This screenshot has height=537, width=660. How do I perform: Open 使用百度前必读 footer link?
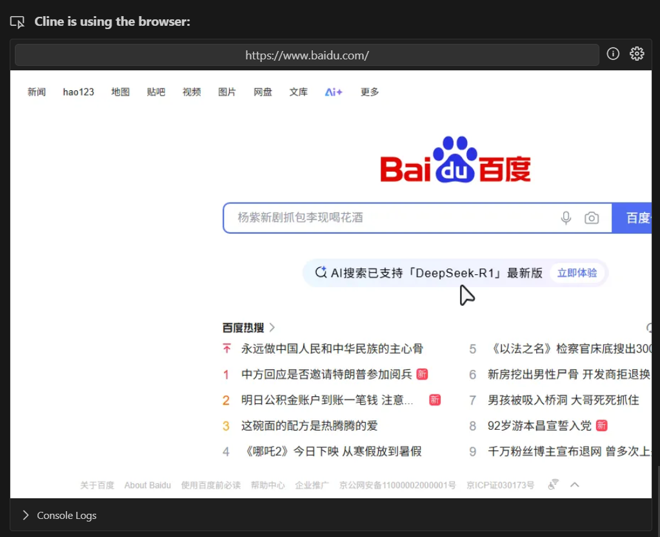211,485
